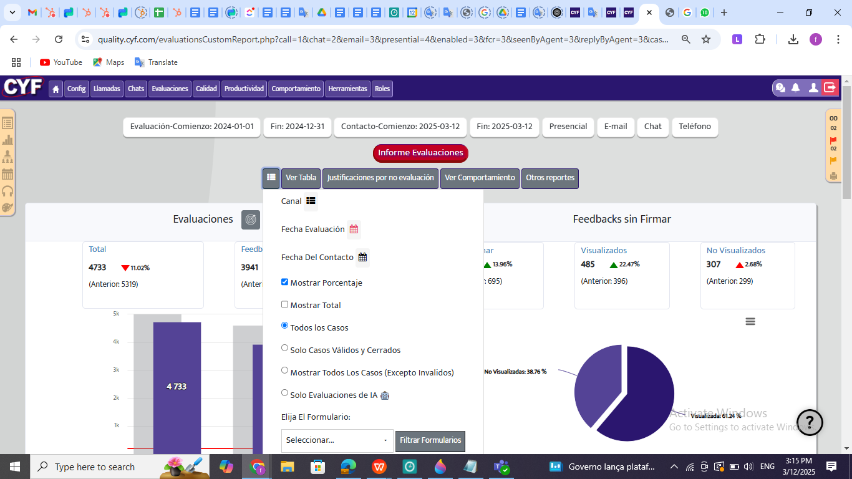Open the pie chart hamburger menu
Image resolution: width=852 pixels, height=479 pixels.
(x=750, y=321)
